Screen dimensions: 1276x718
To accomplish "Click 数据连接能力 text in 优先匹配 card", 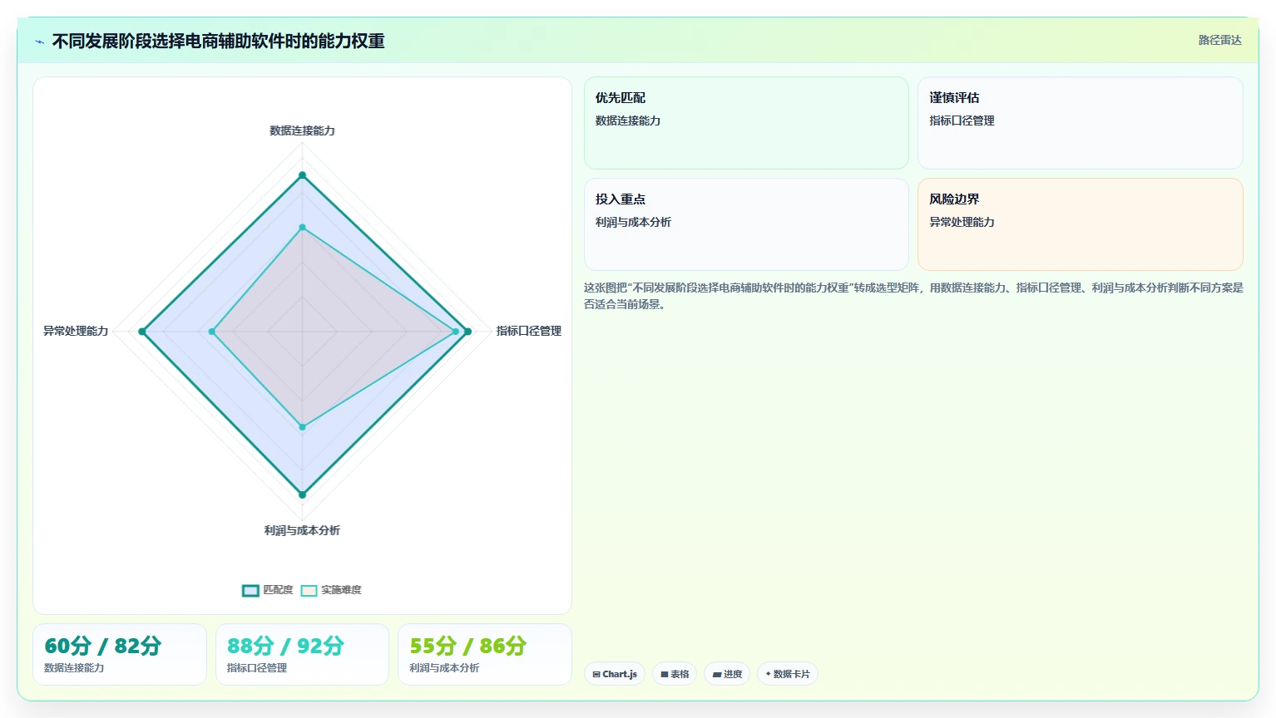I will pos(628,120).
